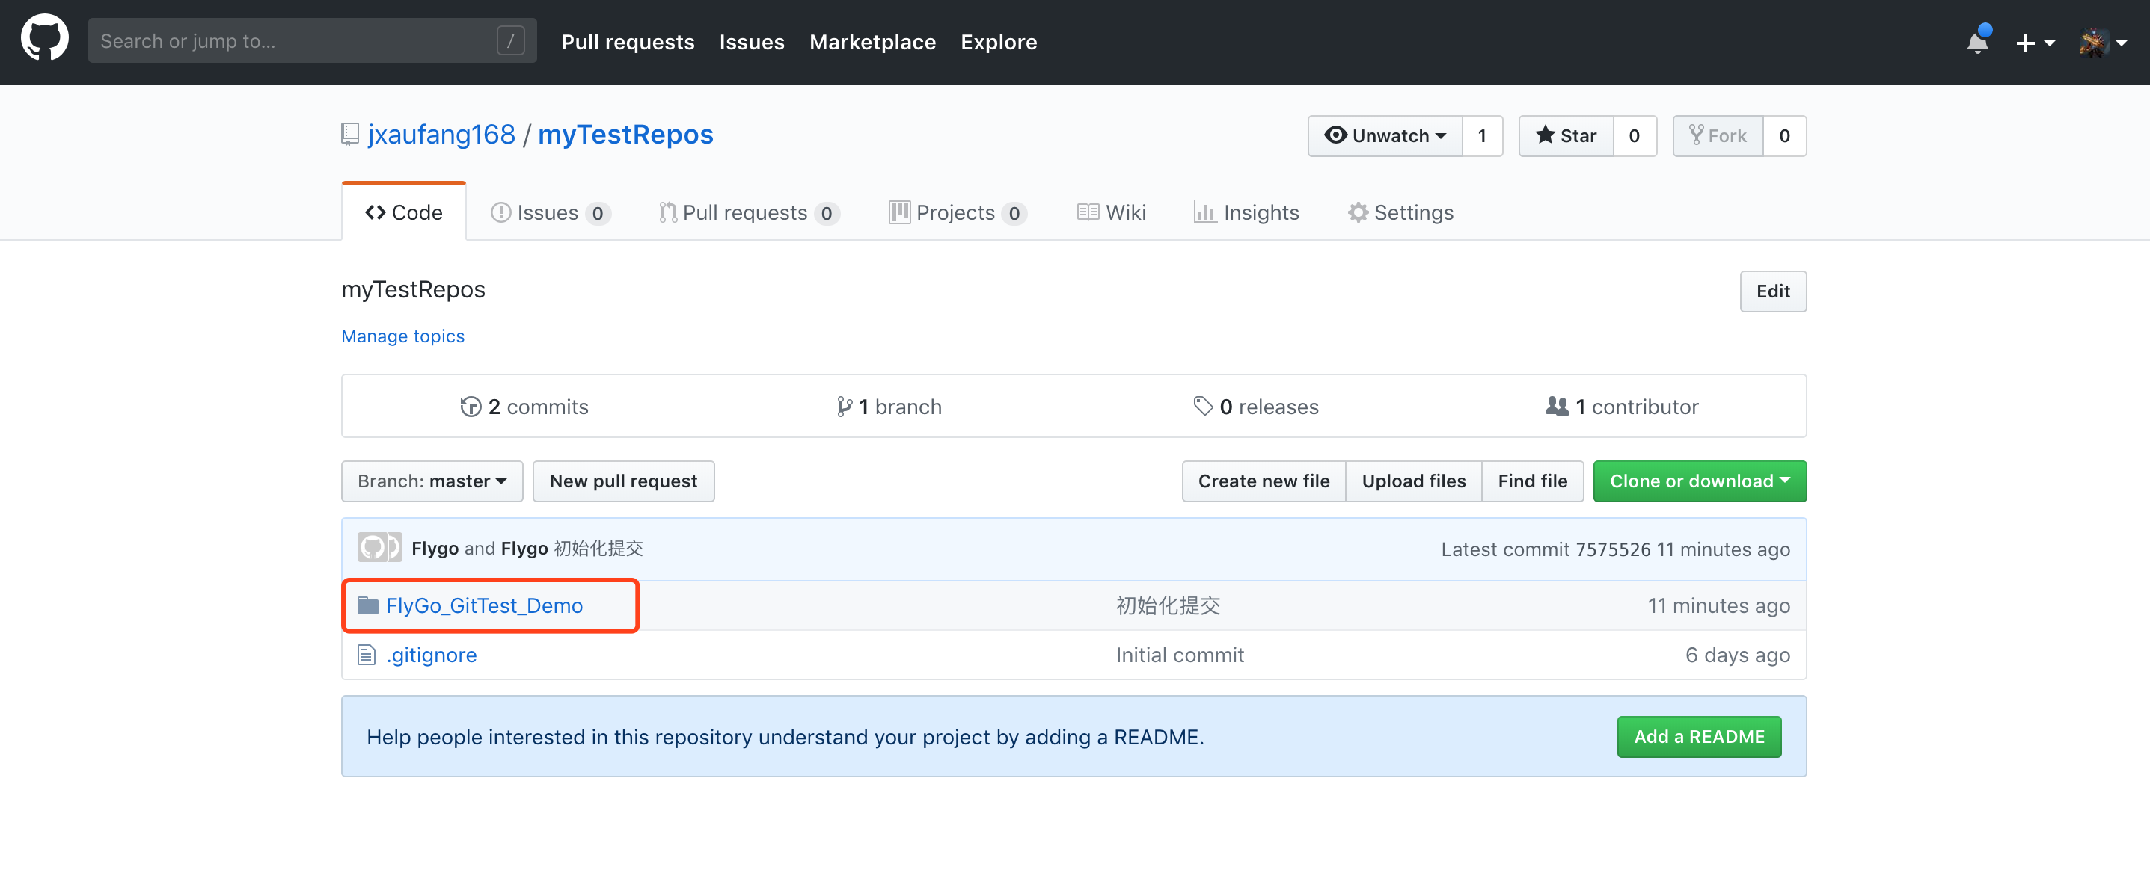Click the GitHub Octocat logo
The height and width of the screenshot is (870, 2150).
(44, 39)
